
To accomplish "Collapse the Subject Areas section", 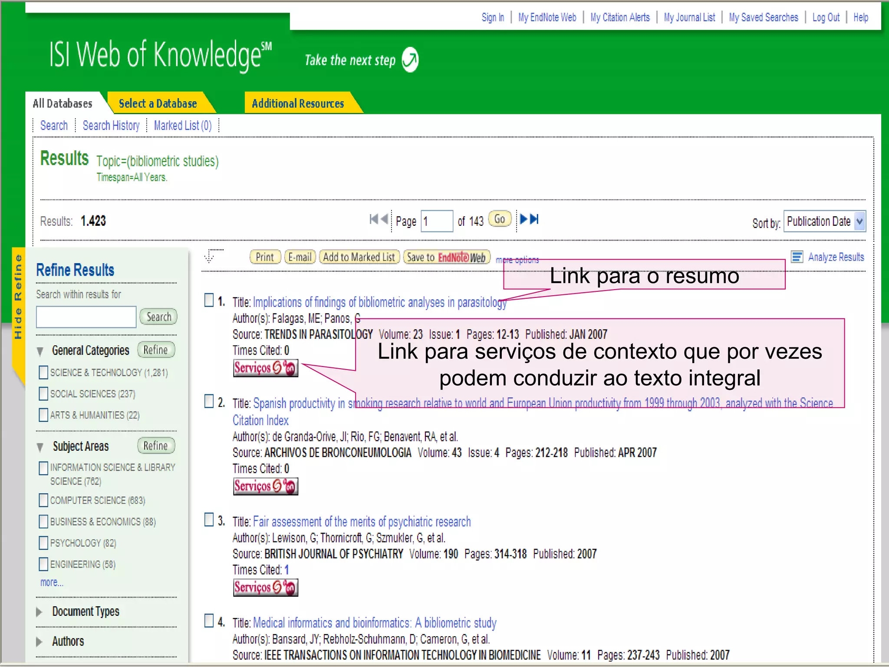I will tap(40, 447).
